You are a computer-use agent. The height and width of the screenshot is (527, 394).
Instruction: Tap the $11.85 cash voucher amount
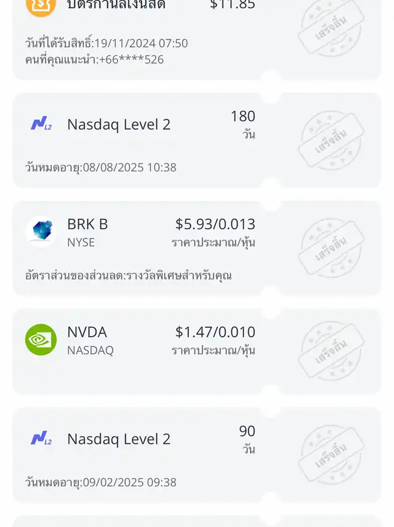pos(232,6)
